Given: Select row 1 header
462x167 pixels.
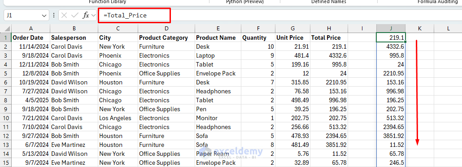Looking at the screenshot, I should click(x=5, y=38).
